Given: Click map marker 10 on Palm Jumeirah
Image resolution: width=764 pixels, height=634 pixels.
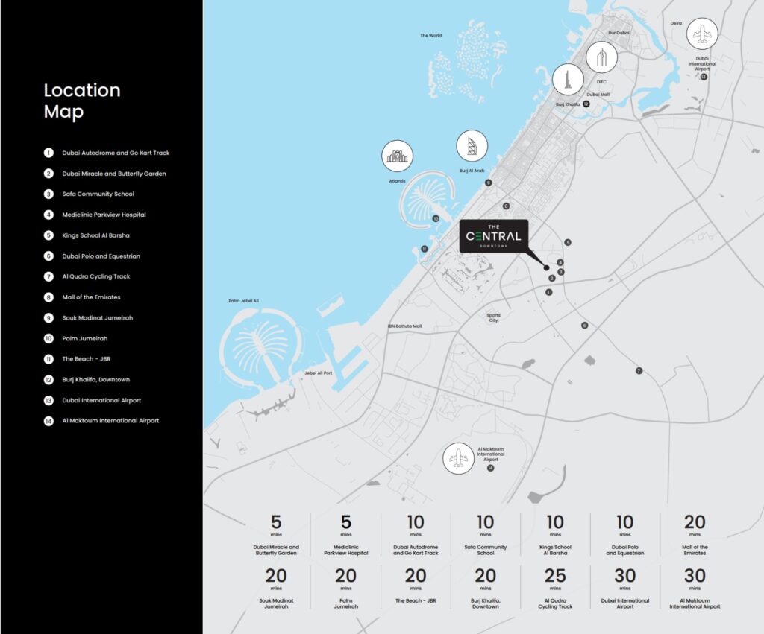Looking at the screenshot, I should point(436,218).
